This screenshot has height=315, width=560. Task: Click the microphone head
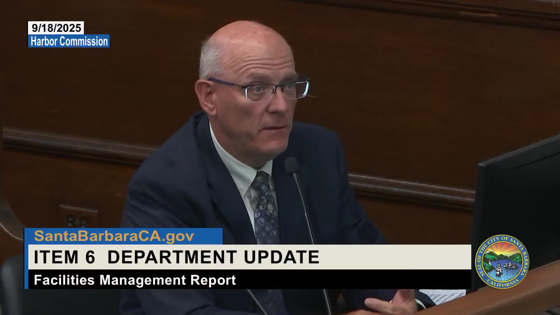tap(291, 165)
